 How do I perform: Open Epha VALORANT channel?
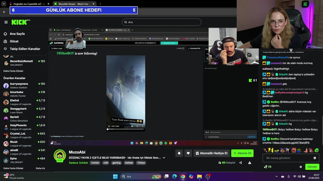click(24, 160)
